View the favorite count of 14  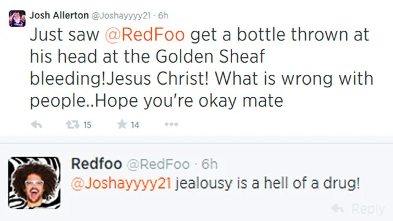(135, 125)
